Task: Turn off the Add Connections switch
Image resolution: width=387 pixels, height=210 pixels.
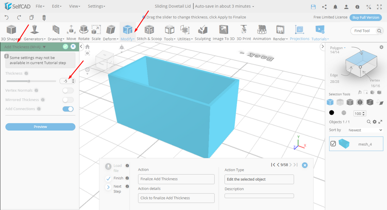Action: (x=68, y=109)
